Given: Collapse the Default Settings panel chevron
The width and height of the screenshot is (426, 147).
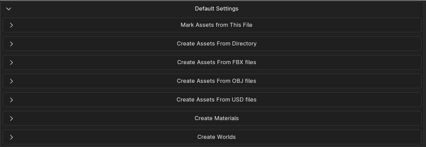Looking at the screenshot, I should (9, 9).
